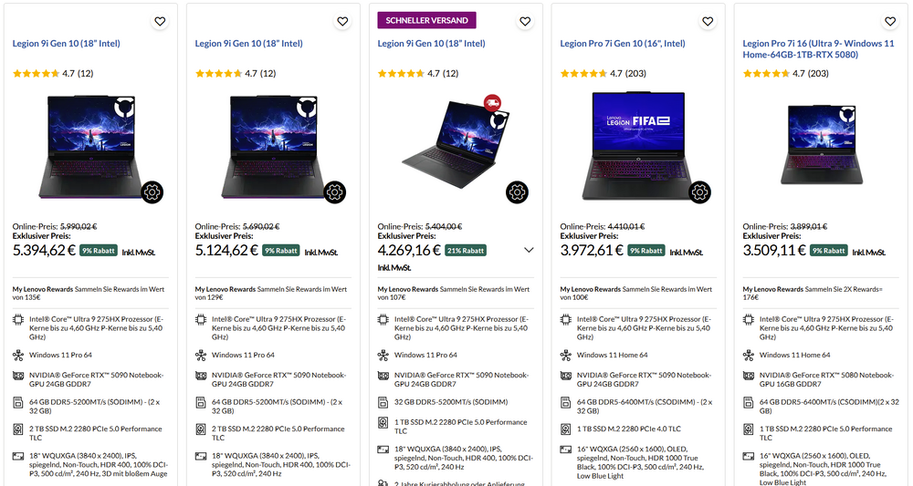Click configure gear icon on 4.269,16 € laptop
This screenshot has width=913, height=486.
(x=518, y=191)
